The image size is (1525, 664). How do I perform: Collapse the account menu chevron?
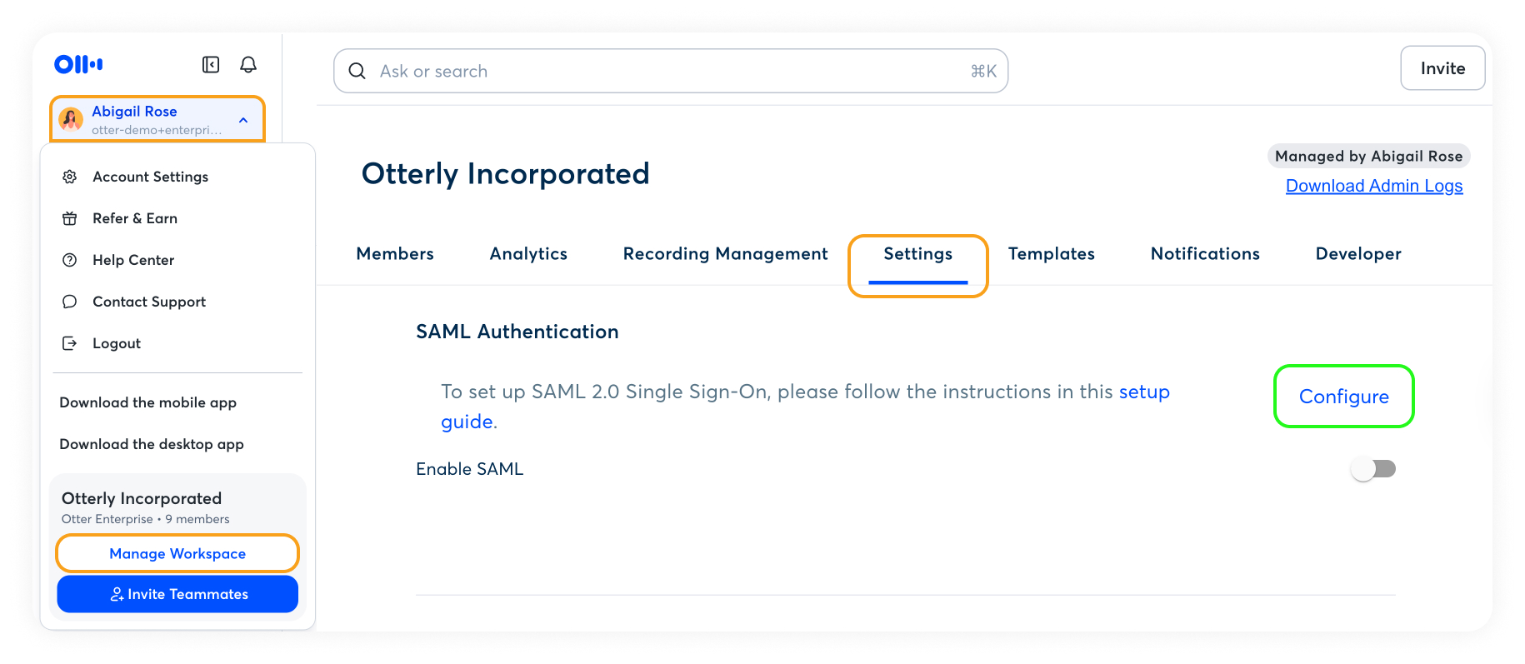click(243, 120)
